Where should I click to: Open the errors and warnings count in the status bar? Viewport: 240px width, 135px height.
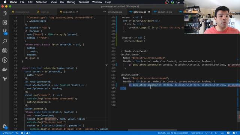(25, 133)
